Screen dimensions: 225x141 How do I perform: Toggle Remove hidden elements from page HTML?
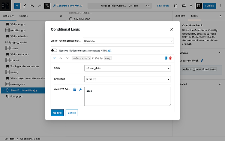tap(54, 50)
